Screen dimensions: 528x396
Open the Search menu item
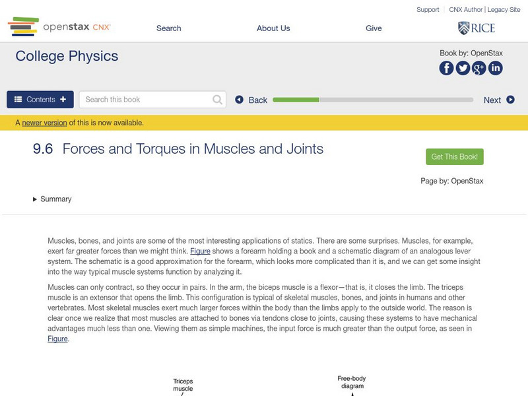pyautogui.click(x=168, y=28)
